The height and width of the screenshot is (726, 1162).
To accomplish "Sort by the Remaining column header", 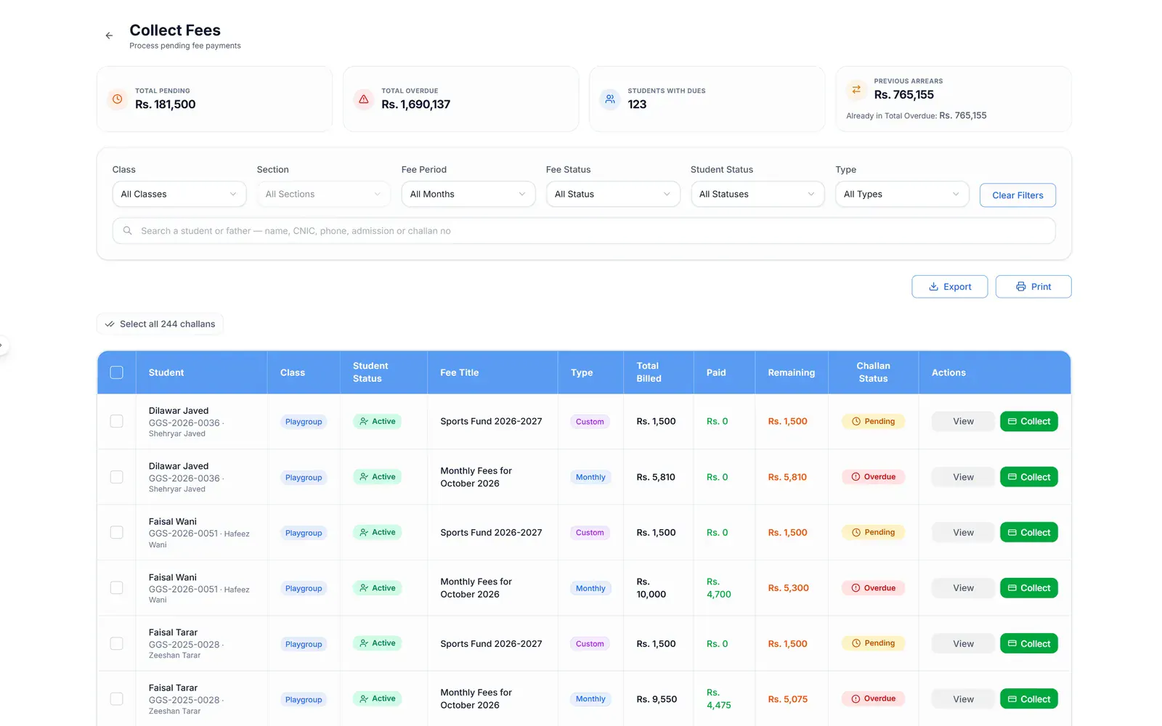I will pyautogui.click(x=791, y=372).
